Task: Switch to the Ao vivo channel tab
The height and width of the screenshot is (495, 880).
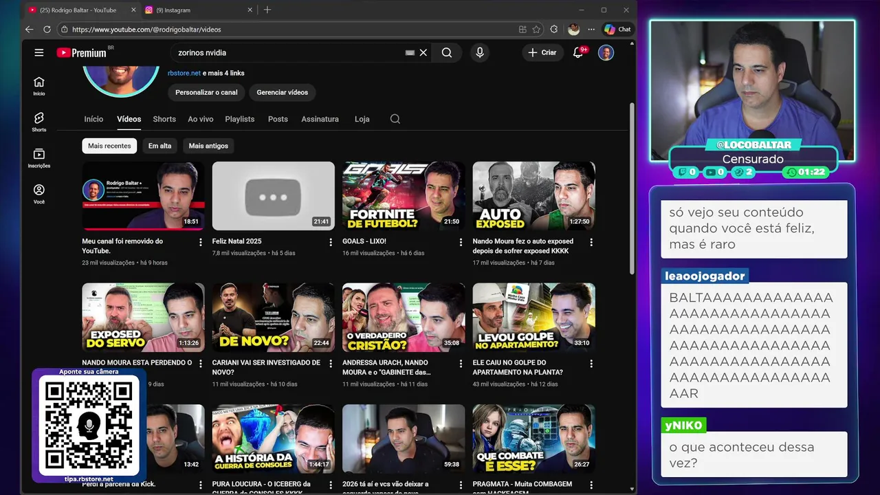Action: (x=201, y=119)
